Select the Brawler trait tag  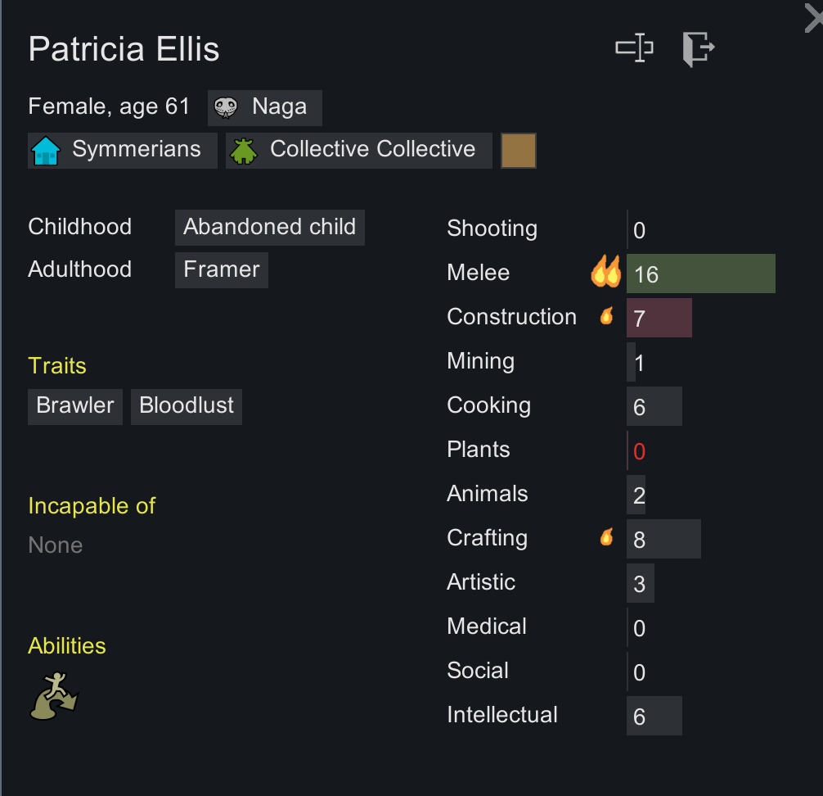pyautogui.click(x=75, y=407)
